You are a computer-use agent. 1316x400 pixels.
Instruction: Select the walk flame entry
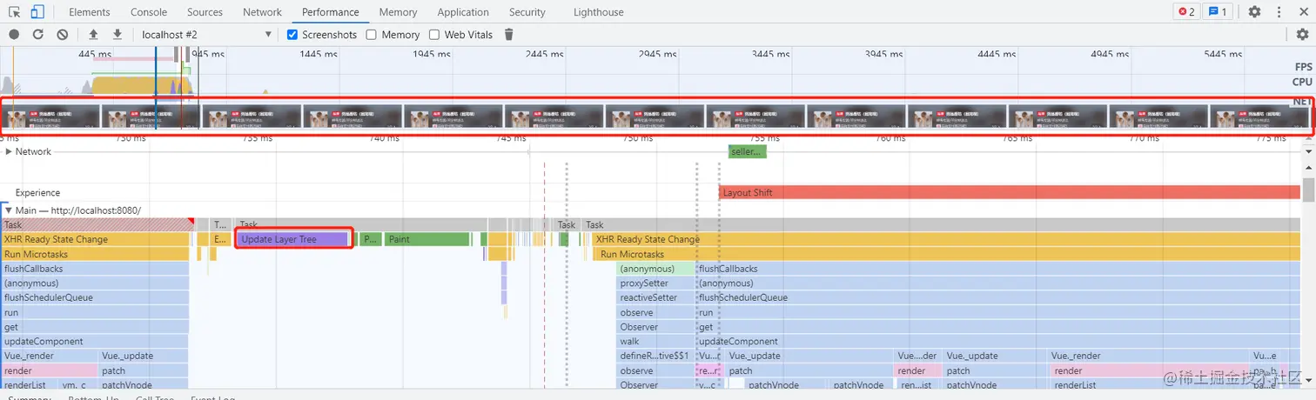(x=655, y=342)
